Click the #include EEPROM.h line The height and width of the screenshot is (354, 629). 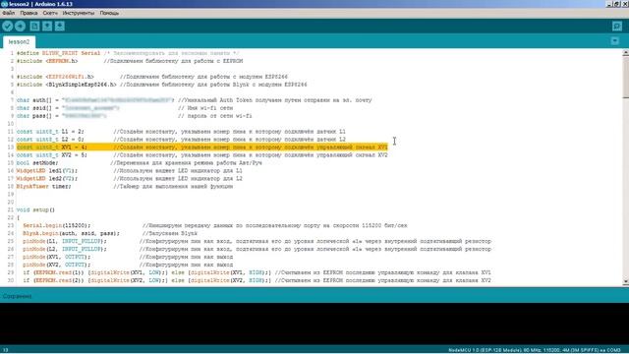point(130,61)
